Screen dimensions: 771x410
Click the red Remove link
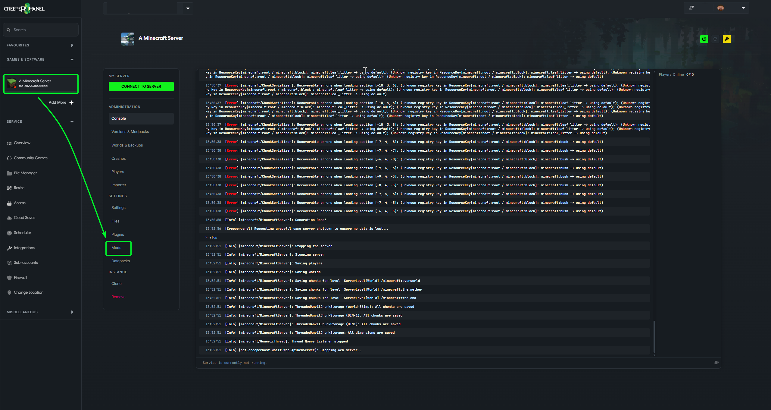[118, 297]
